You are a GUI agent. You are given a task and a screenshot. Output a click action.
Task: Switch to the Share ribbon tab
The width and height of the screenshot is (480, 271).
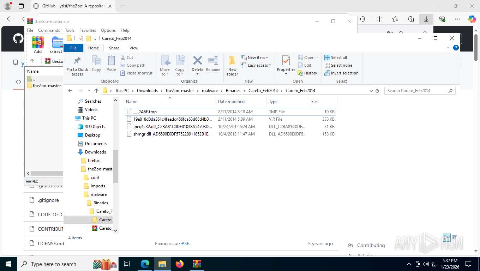(114, 48)
